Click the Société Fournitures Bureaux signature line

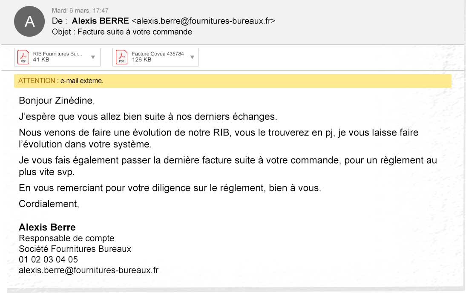pyautogui.click(x=75, y=249)
